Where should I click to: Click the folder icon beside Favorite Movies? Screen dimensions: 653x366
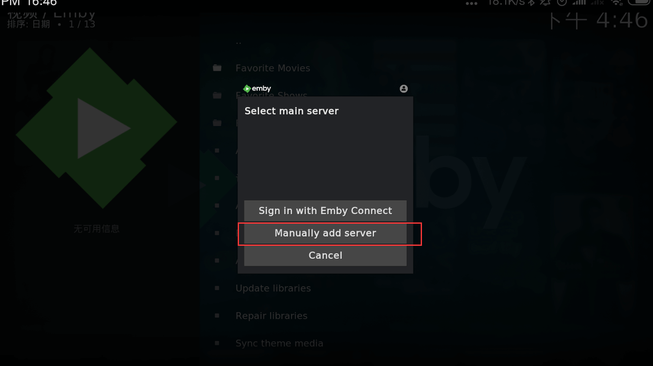tap(217, 68)
